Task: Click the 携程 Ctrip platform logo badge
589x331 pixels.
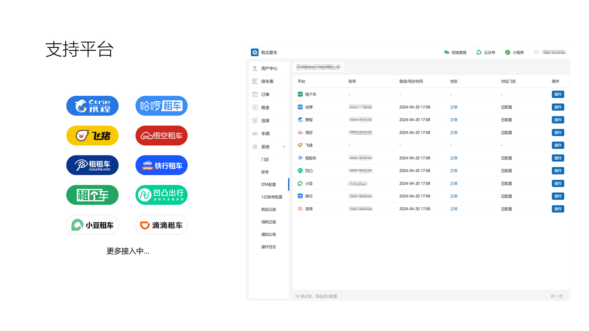Action: (x=92, y=106)
